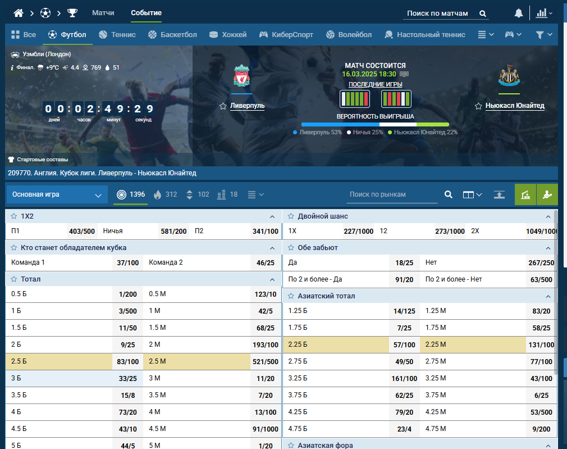The width and height of the screenshot is (567, 449).
Task: Open Основная игра dropdown
Action: (57, 194)
